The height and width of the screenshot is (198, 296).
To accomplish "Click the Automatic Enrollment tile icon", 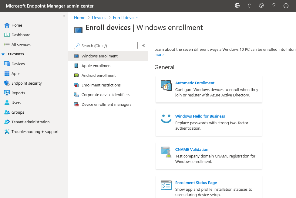I will 166,86.
